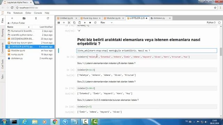Select Kural dışı durum işlem notebook file

coord(30,43)
